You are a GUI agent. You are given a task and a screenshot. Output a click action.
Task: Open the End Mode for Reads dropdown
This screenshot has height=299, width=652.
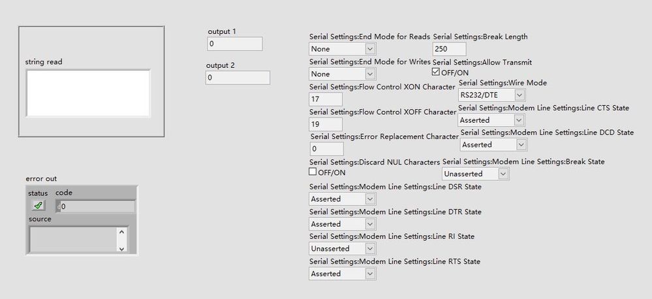pyautogui.click(x=370, y=49)
